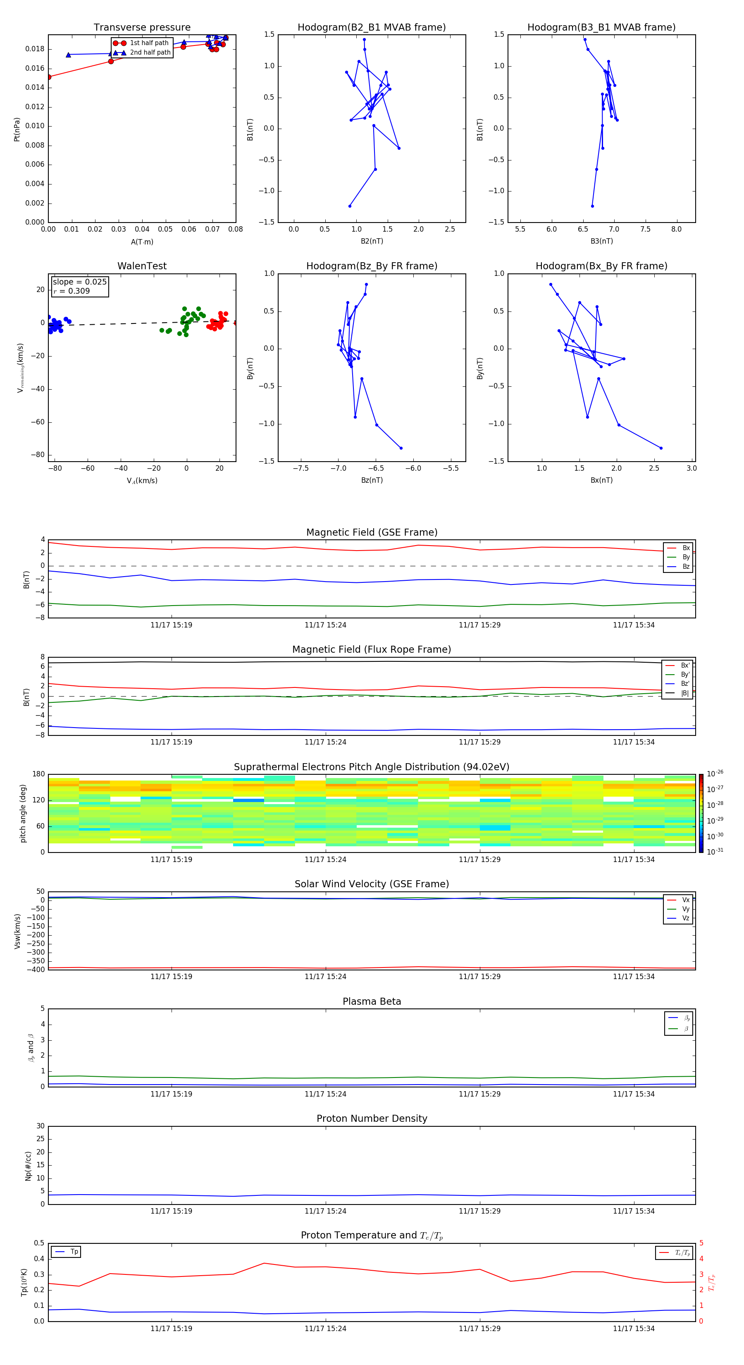Click the "Hodogram(B2_B1 MVAB frame)" title
The height and width of the screenshot is (1365, 744).
pos(372,28)
